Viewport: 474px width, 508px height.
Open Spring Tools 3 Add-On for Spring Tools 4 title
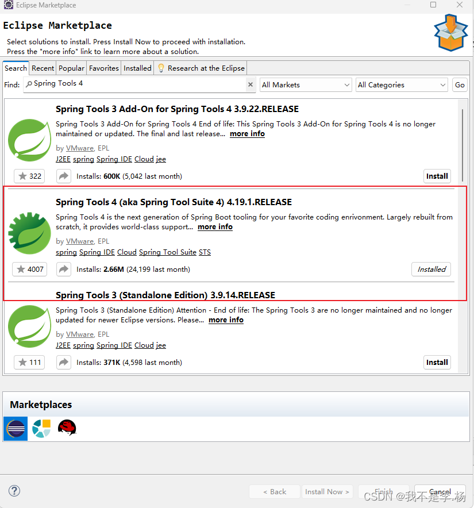click(x=177, y=109)
